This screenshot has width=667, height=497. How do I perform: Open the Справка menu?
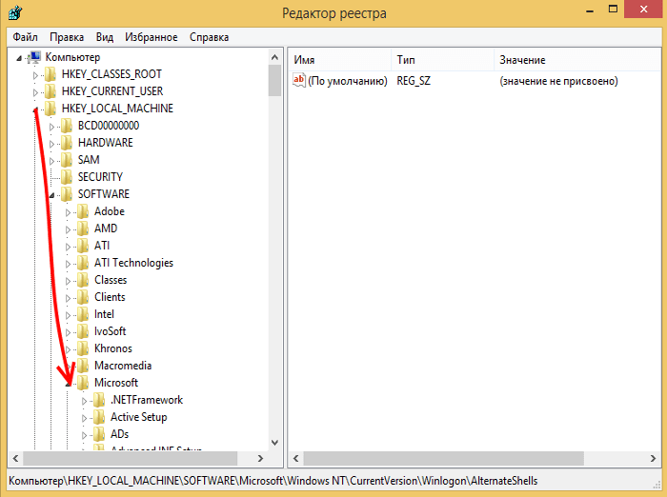pos(209,37)
